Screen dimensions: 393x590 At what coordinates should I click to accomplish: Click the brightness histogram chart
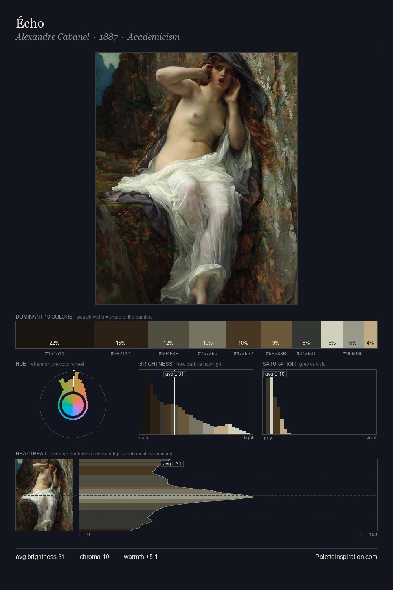pyautogui.click(x=196, y=402)
